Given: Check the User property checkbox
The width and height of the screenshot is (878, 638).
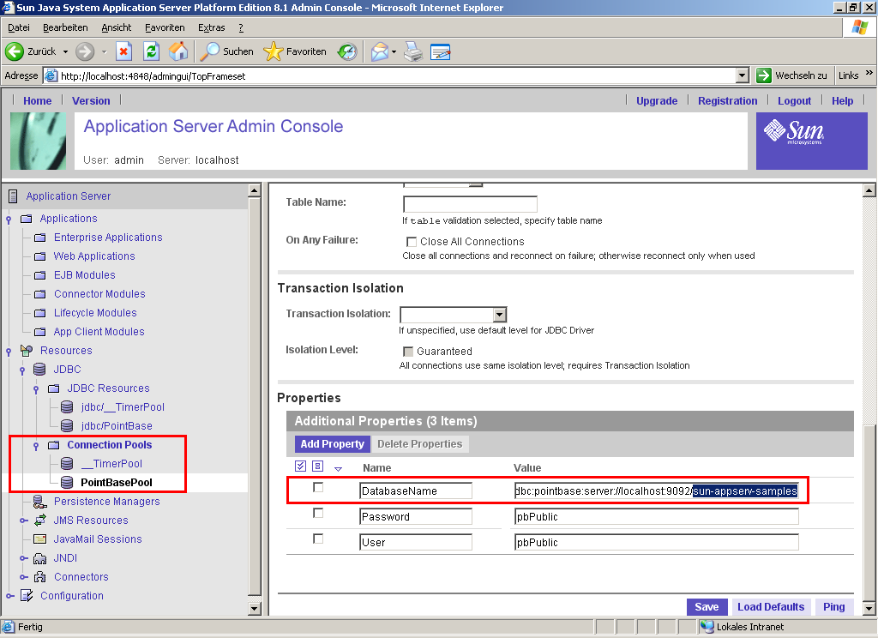Looking at the screenshot, I should pyautogui.click(x=318, y=539).
